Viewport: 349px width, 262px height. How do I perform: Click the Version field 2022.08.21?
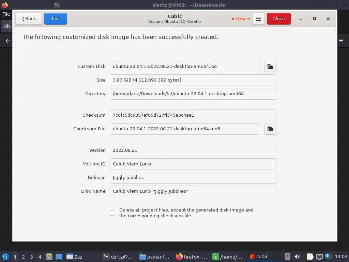click(193, 150)
